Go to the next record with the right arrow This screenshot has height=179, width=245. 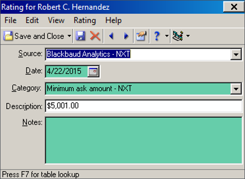126,36
